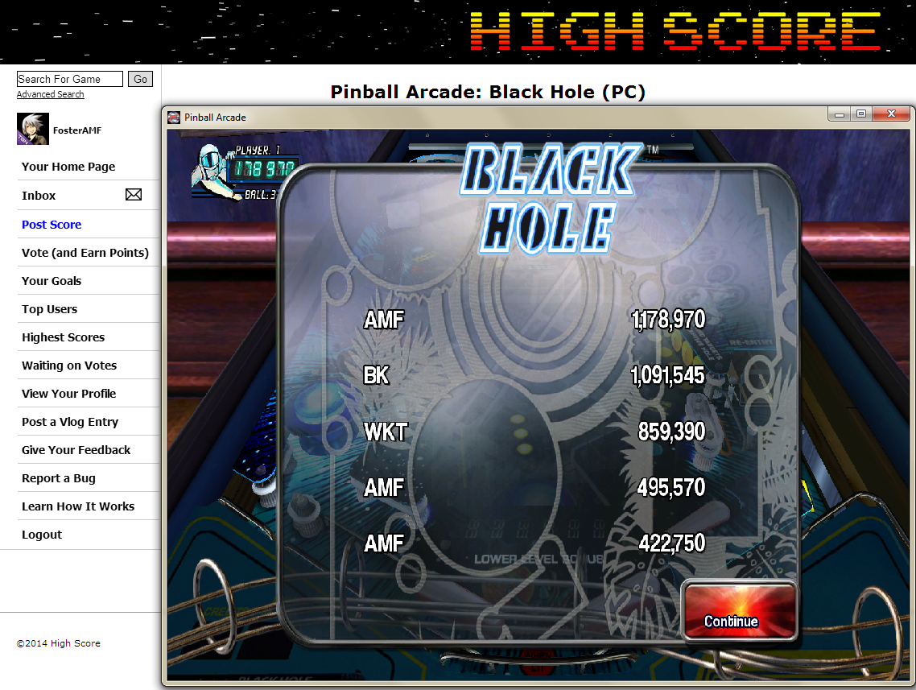Select the Post Score menu item
Screen dimensions: 916x690
coord(52,225)
